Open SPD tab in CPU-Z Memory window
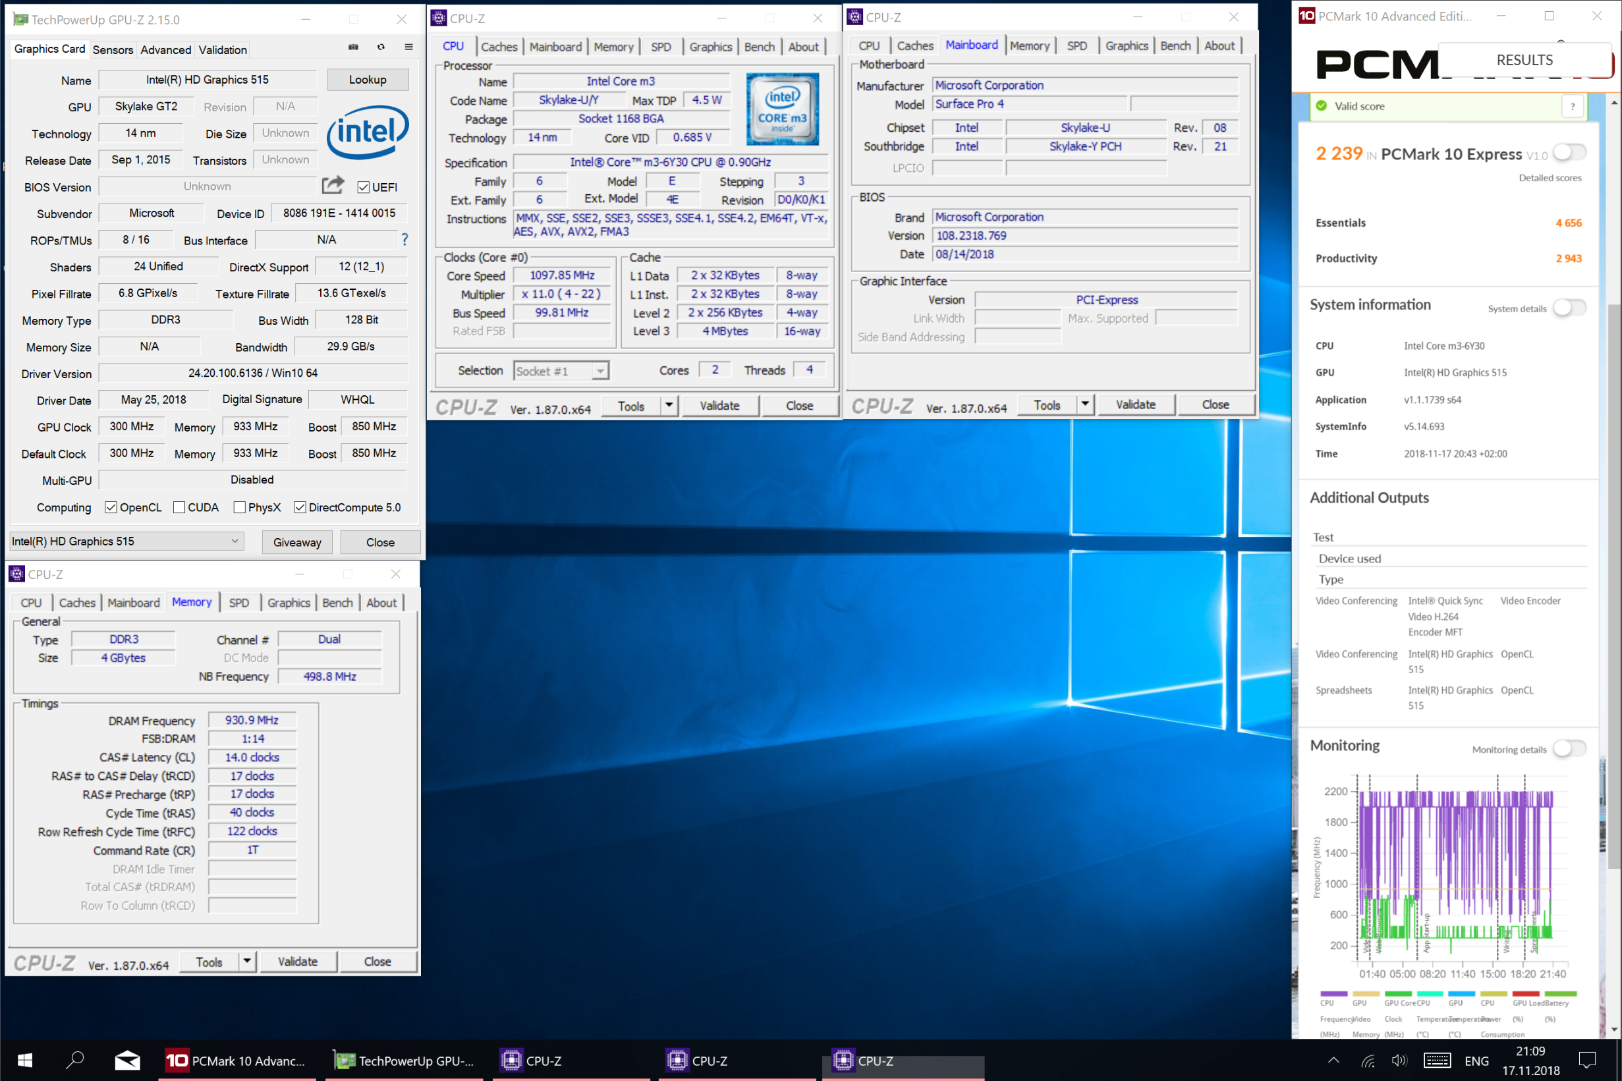The image size is (1622, 1081). coord(239,602)
